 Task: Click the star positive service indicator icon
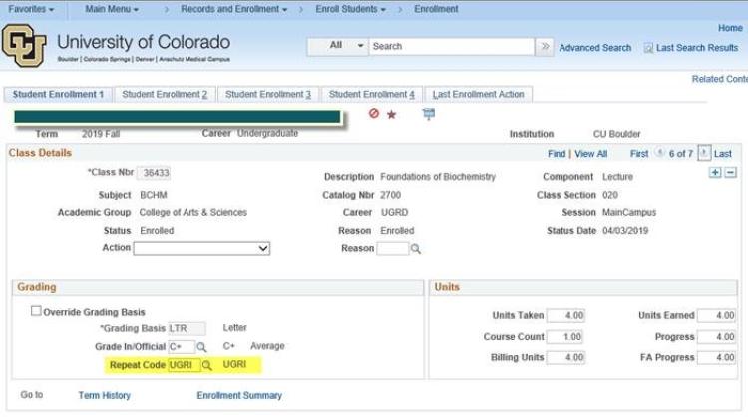click(392, 114)
